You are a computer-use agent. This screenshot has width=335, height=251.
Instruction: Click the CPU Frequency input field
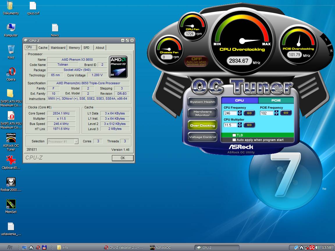[x=230, y=113]
